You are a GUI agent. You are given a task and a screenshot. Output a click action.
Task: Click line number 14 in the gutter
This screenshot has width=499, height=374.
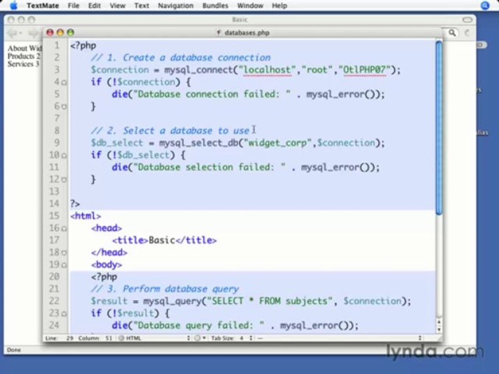(x=55, y=204)
